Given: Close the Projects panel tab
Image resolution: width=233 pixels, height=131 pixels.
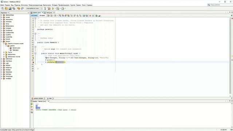Looking at the screenshot, I should (x=8, y=13).
